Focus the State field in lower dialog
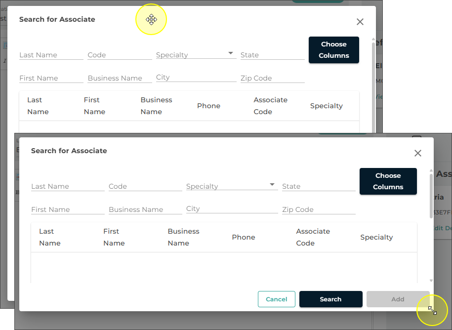452x330 pixels. [319, 186]
